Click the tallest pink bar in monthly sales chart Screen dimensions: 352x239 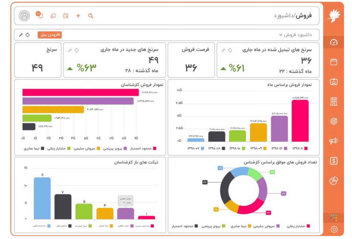tap(300, 121)
